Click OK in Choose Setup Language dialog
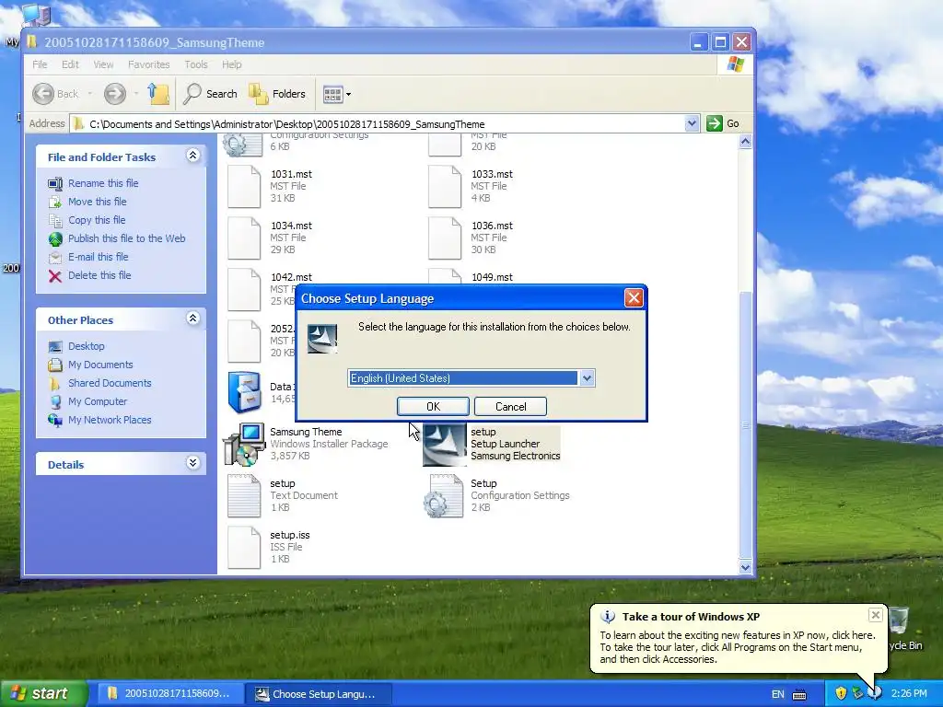 coord(433,406)
